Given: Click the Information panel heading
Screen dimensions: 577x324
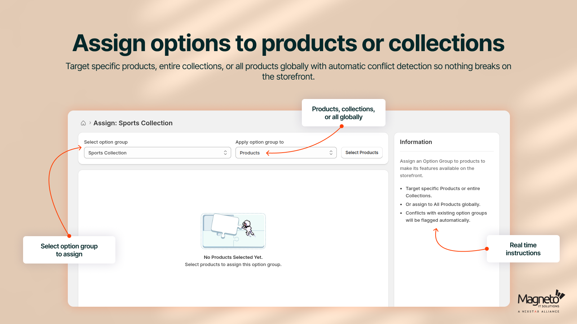Looking at the screenshot, I should coord(416,142).
